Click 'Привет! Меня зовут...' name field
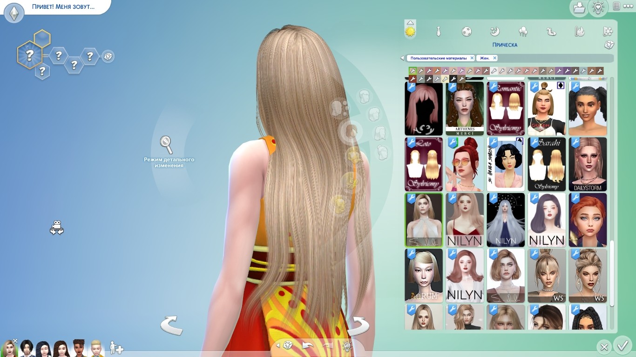 [63, 7]
